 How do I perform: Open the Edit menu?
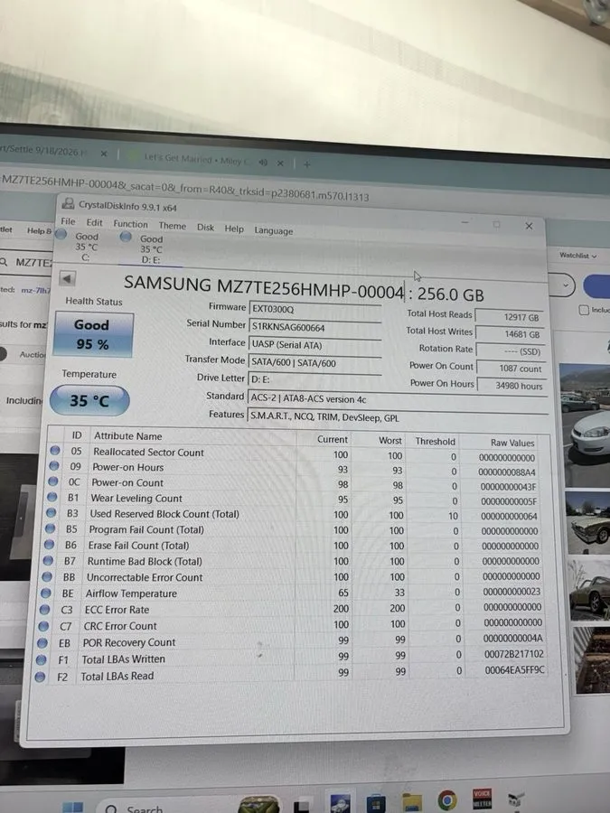[x=94, y=222]
